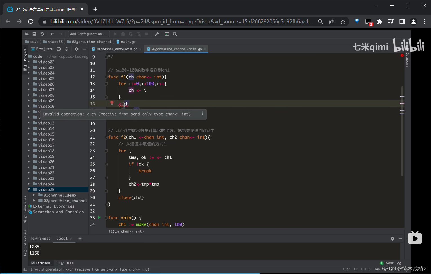Click the Stop square icon in toolbar
Viewport: 431px width, 274px height.
[x=147, y=34]
